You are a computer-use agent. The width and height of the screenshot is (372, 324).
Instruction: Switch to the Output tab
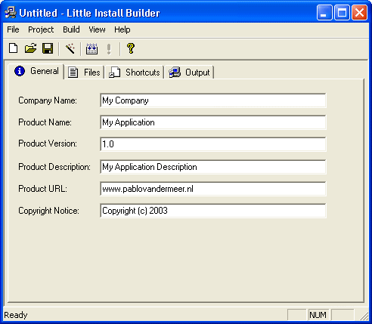click(190, 73)
